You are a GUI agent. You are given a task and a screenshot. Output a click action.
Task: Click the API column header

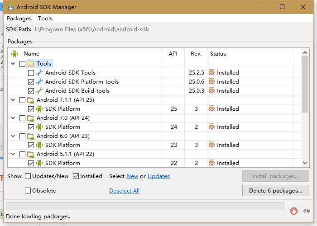173,54
